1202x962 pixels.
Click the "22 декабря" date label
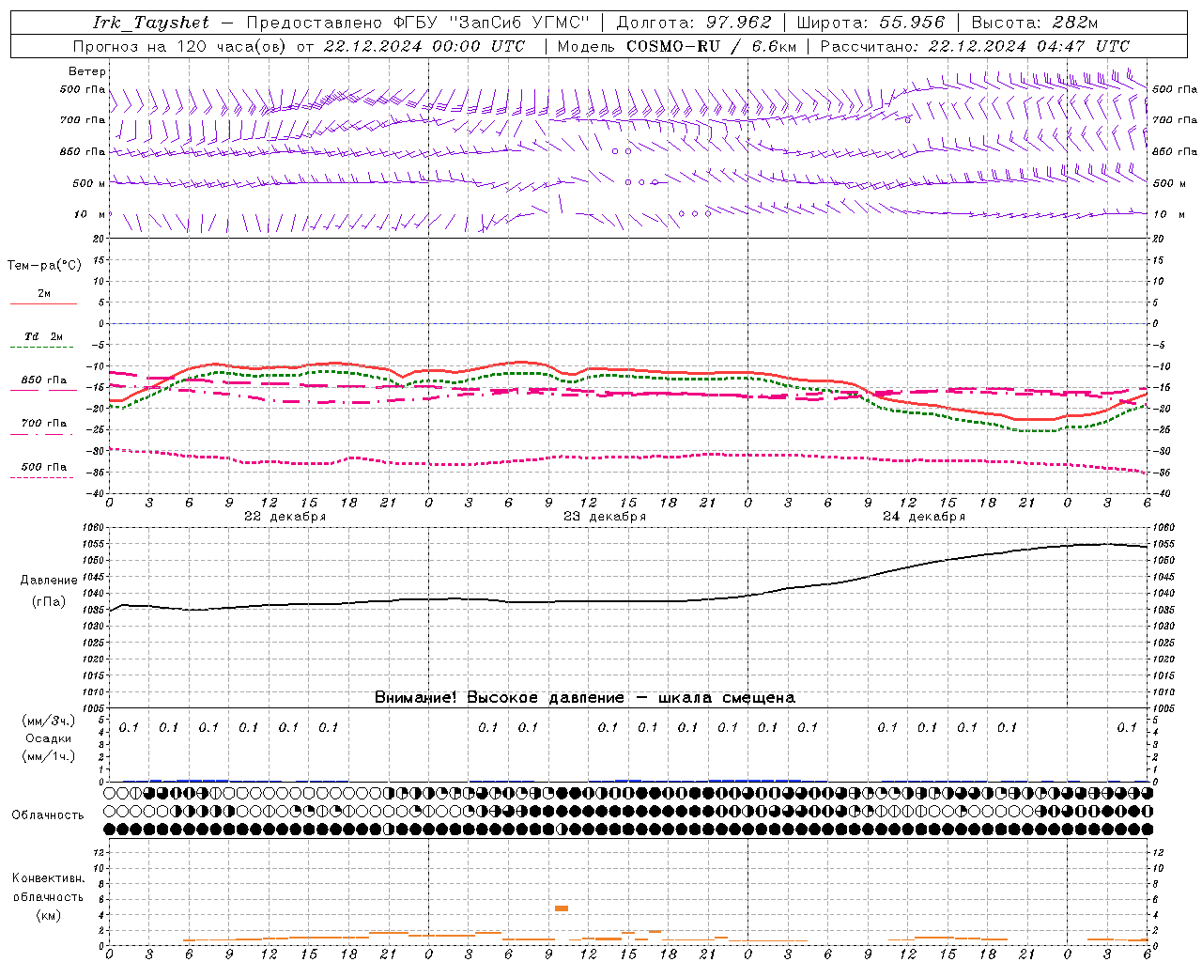point(285,517)
